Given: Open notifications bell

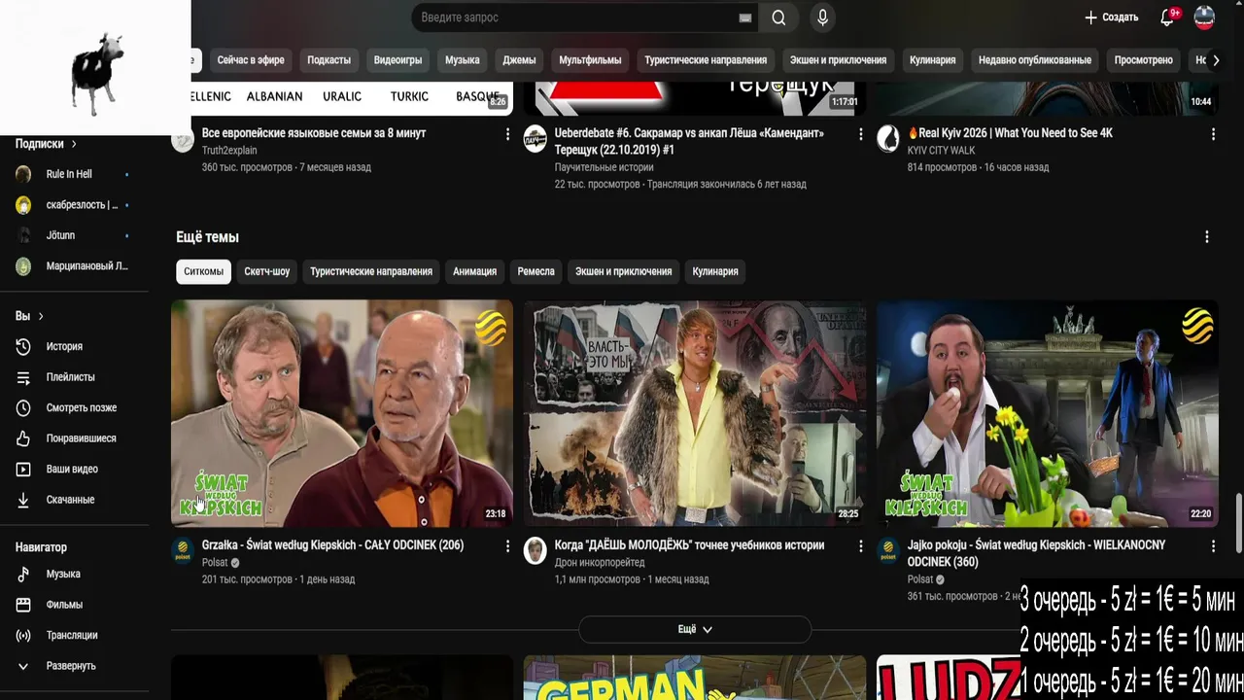Looking at the screenshot, I should coord(1168,17).
